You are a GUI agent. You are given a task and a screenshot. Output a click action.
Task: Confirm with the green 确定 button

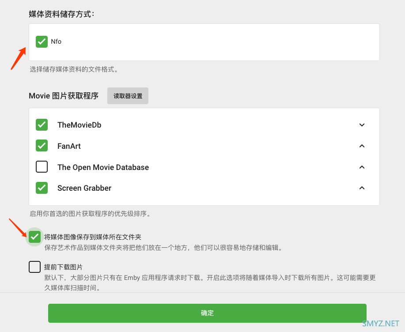coord(207,313)
